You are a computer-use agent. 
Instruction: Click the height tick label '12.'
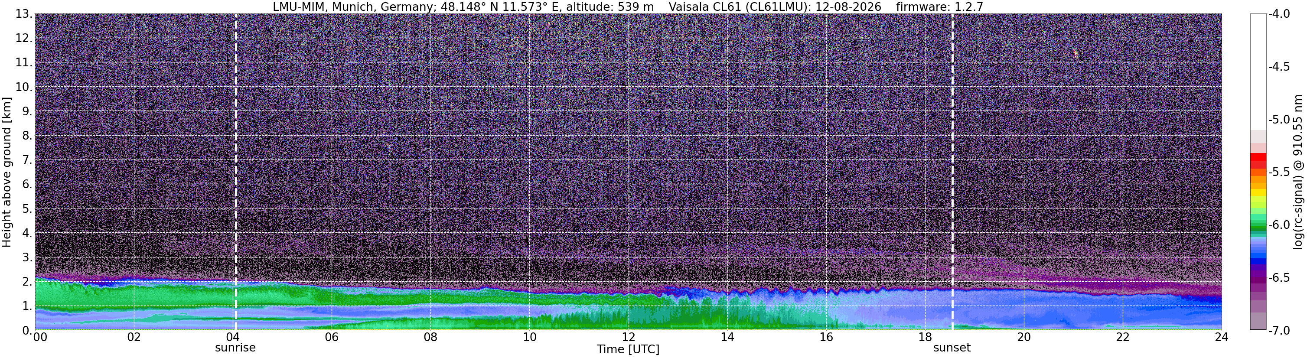pos(24,39)
